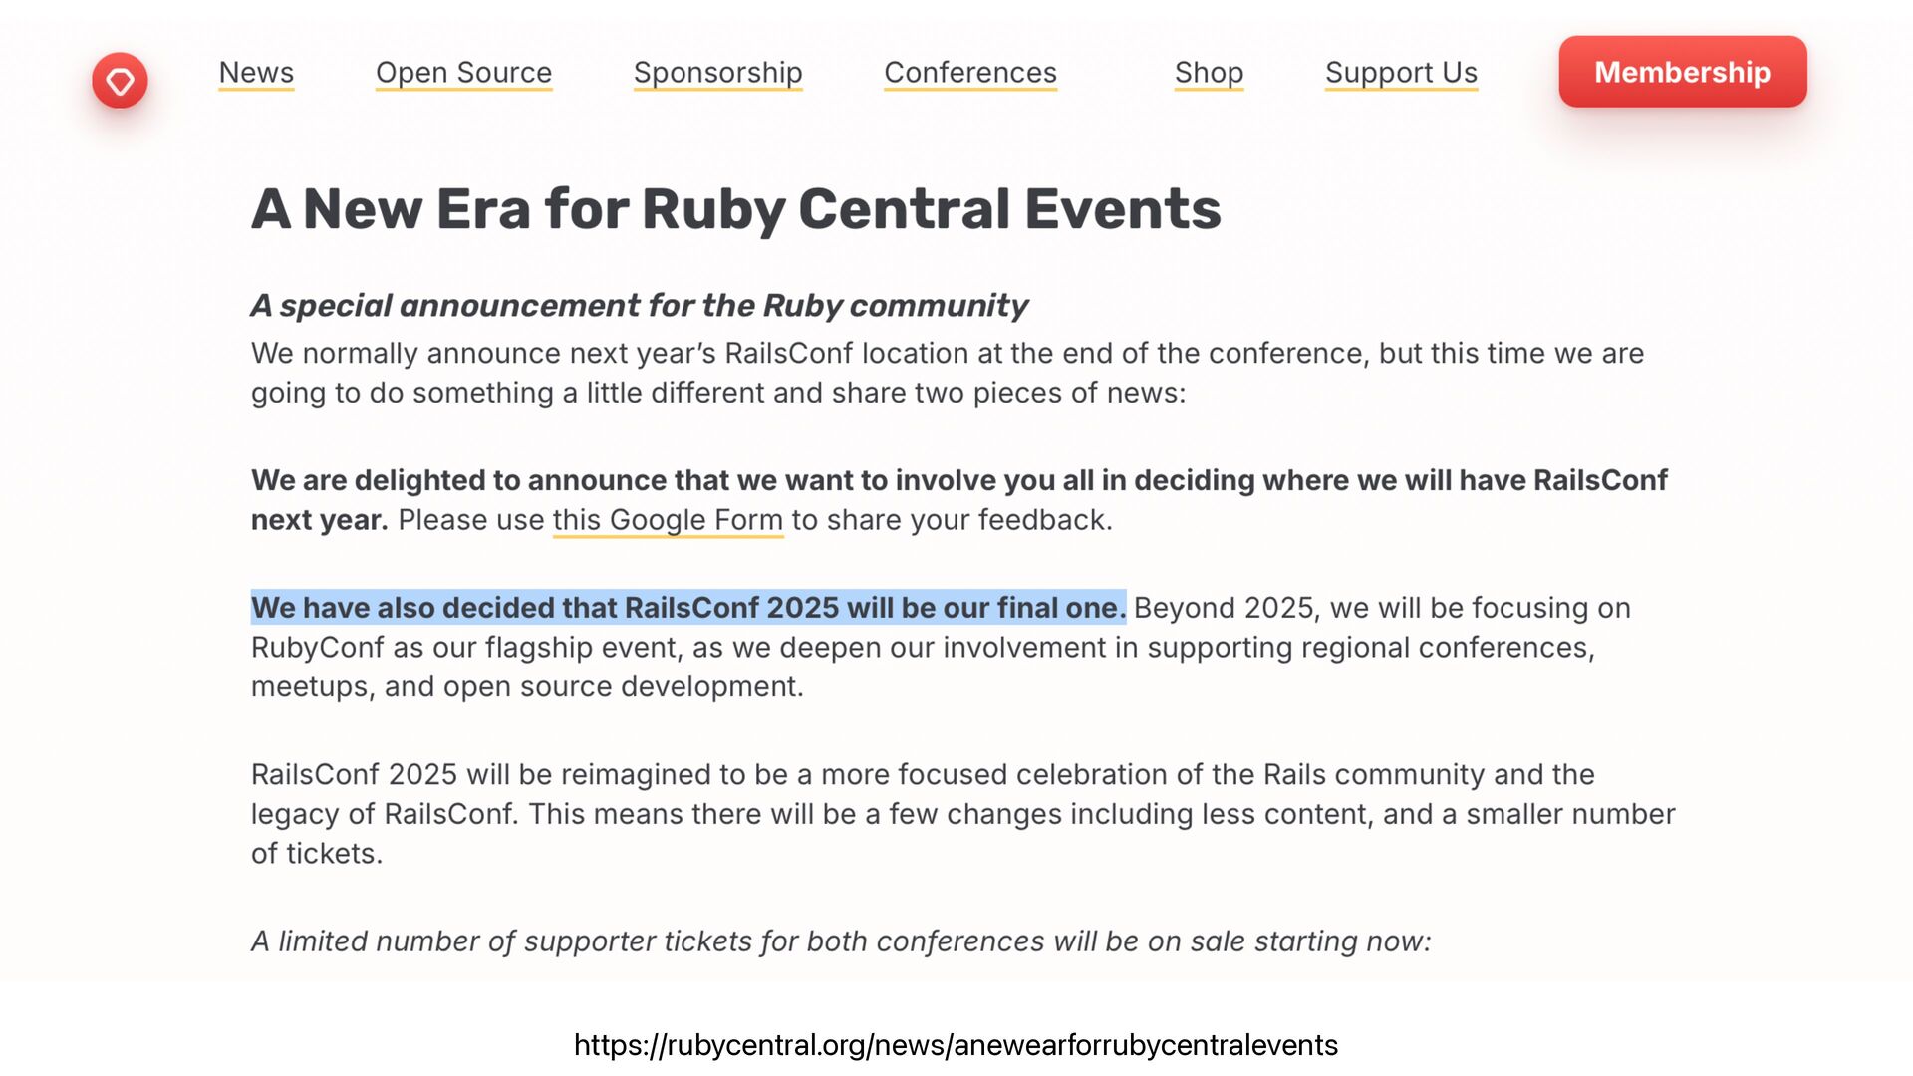This screenshot has width=1913, height=1076.
Task: Visit the Shop link
Action: pos(1209,73)
